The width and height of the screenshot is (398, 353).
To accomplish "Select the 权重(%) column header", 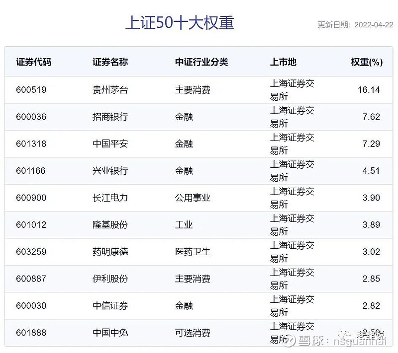I will [x=367, y=62].
